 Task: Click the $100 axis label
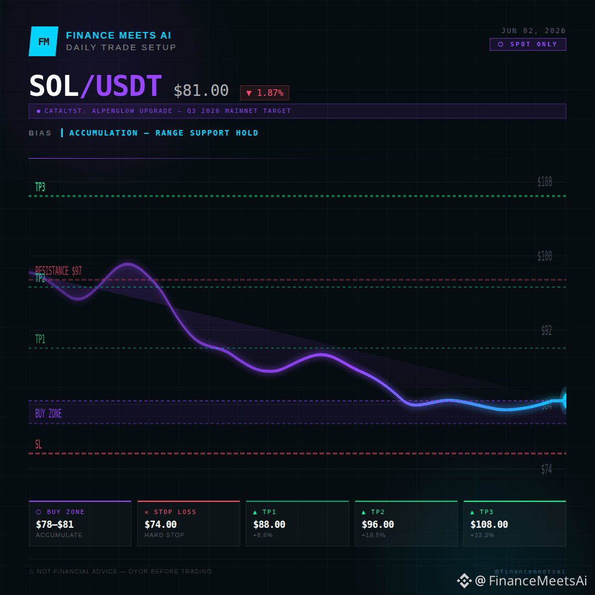[x=544, y=256]
